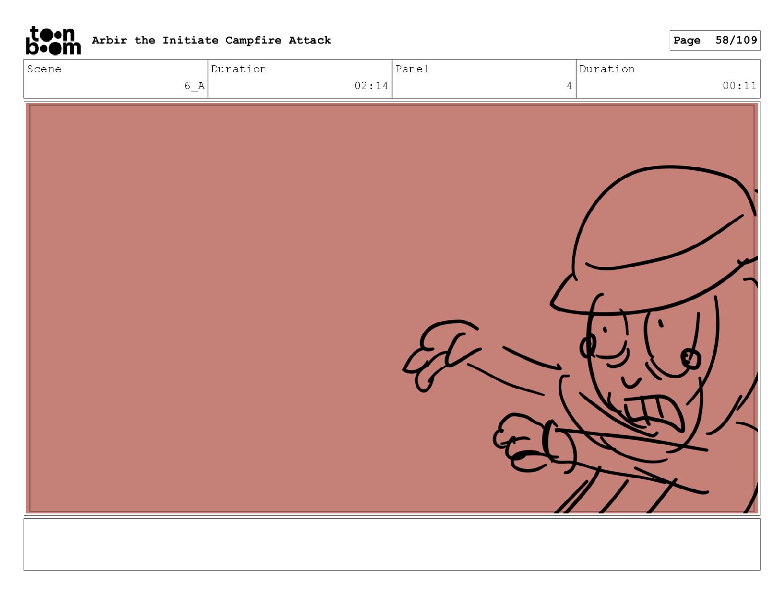Click the 'Scene' header label
The image size is (784, 606).
coord(44,69)
